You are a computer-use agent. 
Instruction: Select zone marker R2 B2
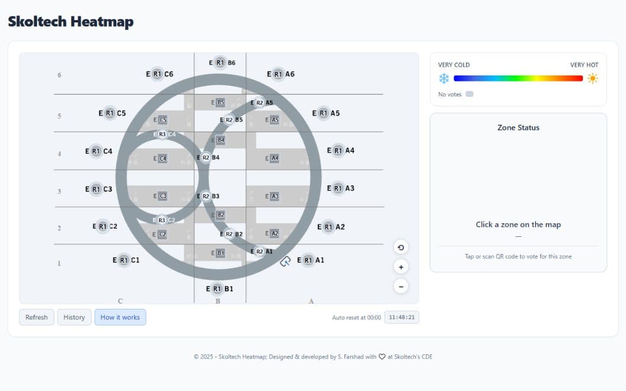point(229,234)
